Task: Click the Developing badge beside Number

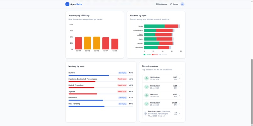Action: [x=123, y=73]
